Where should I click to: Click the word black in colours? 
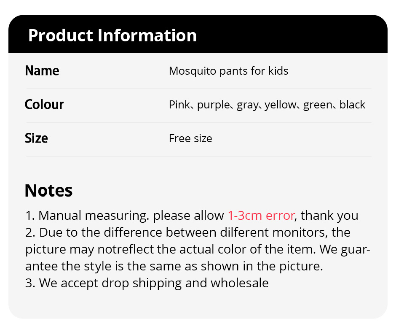pos(352,105)
